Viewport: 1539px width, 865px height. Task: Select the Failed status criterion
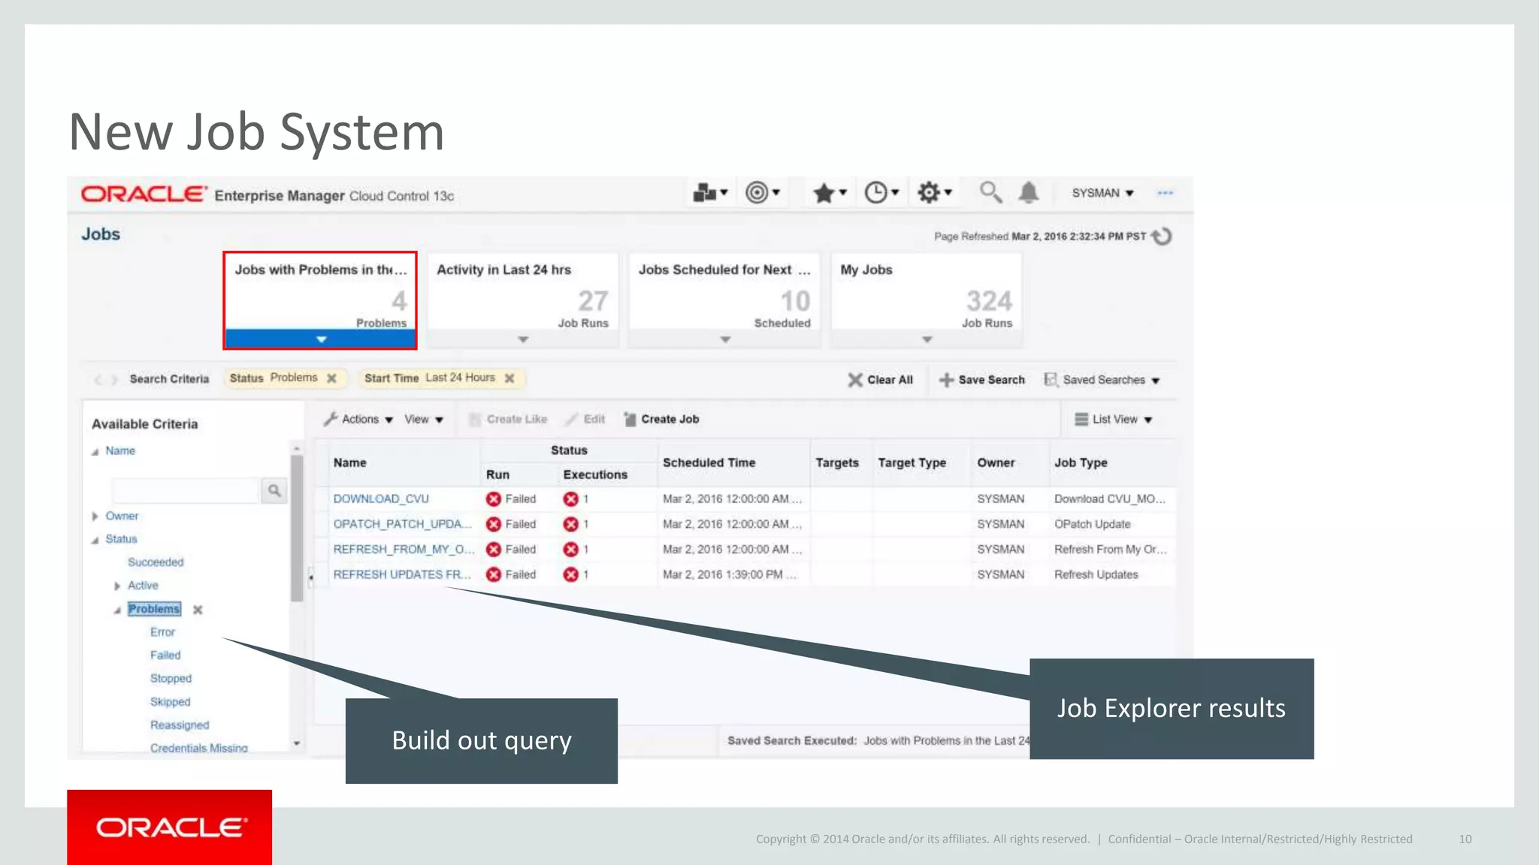pyautogui.click(x=165, y=656)
